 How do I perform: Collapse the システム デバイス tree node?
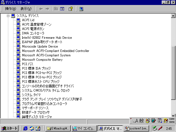[x=8, y=16]
